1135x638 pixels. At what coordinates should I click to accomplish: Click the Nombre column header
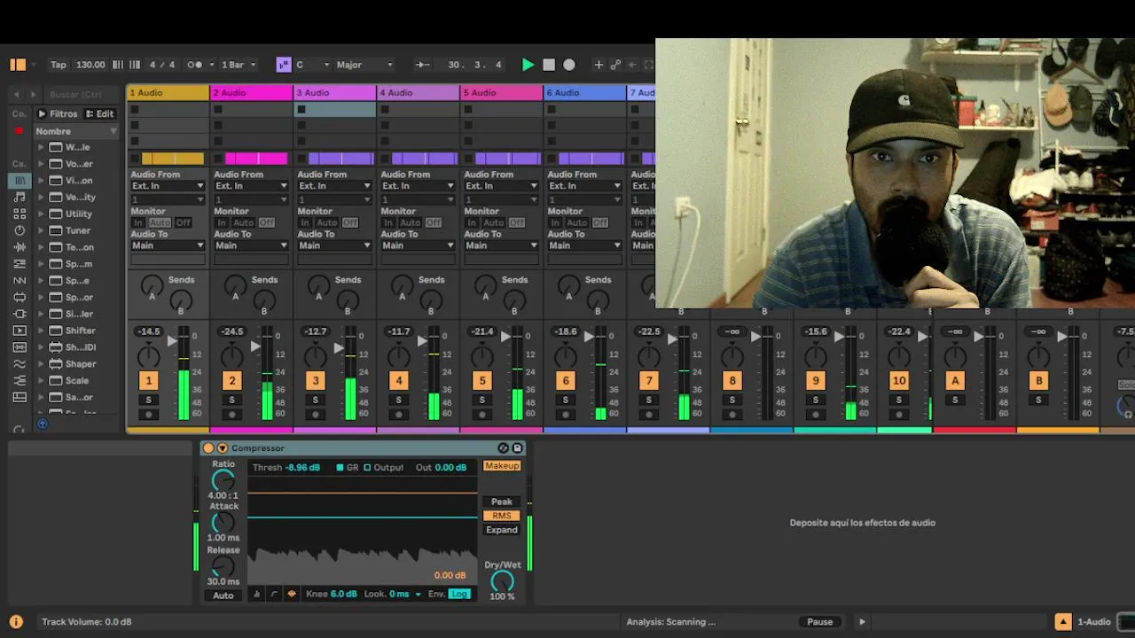tap(76, 131)
